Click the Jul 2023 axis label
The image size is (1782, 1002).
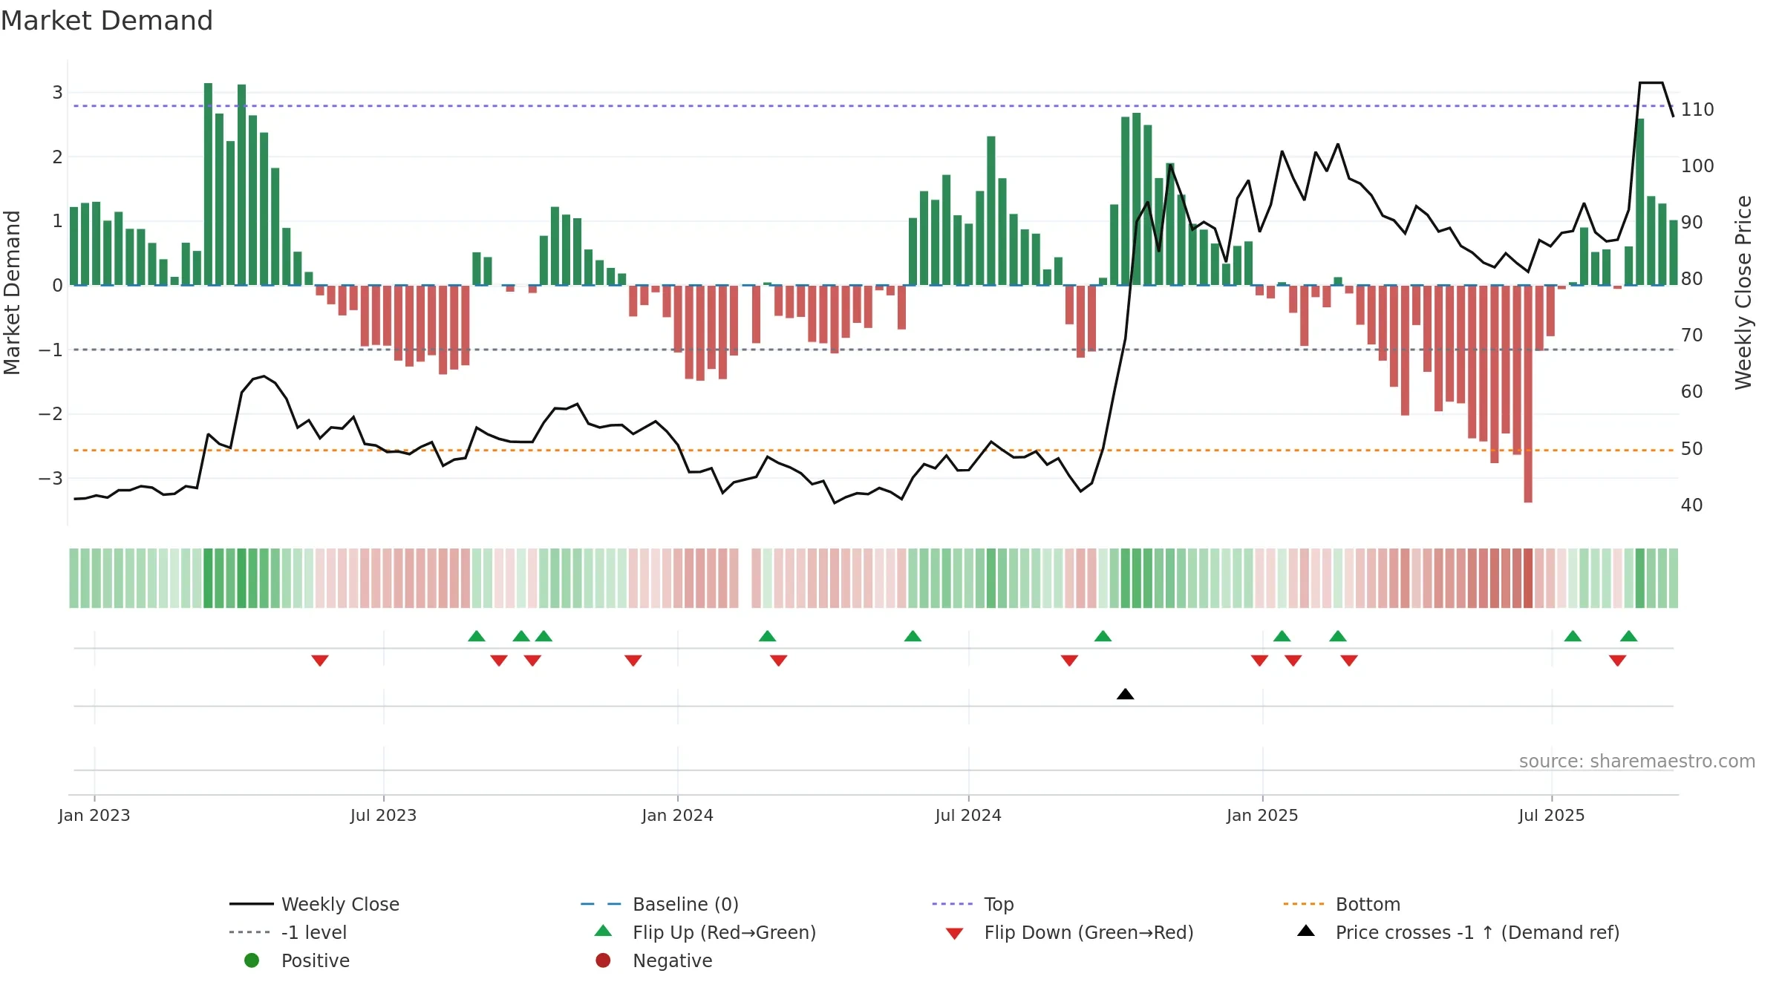tap(383, 815)
